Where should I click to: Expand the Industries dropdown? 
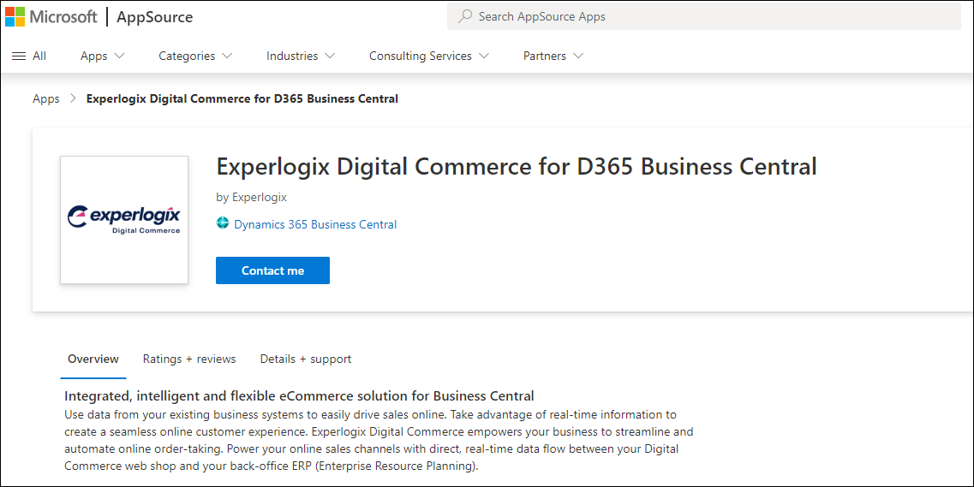300,56
